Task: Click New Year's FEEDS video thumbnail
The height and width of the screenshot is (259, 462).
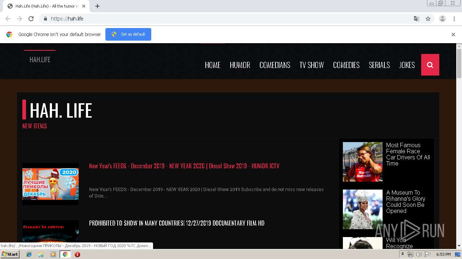Action: [51, 184]
